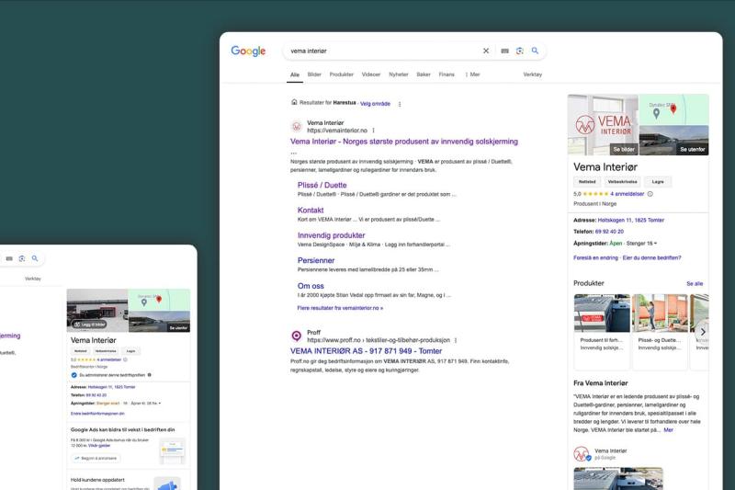Screen dimensions: 735x490
Task: Click the map thumbnail in the small left window
Action: click(x=159, y=300)
